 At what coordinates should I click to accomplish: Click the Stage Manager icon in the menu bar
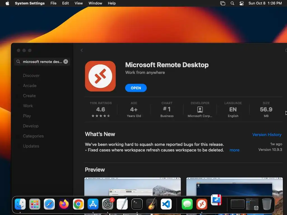(x=223, y=3)
